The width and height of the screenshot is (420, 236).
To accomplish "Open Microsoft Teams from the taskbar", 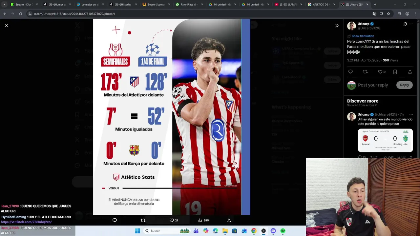I will (196, 231).
